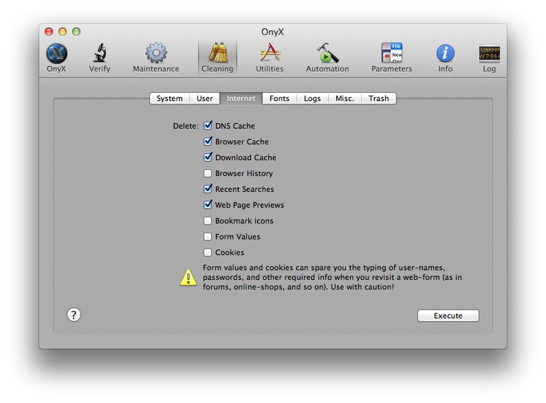Click the yellow warning triangle icon
This screenshot has height=403, width=546.
[188, 277]
